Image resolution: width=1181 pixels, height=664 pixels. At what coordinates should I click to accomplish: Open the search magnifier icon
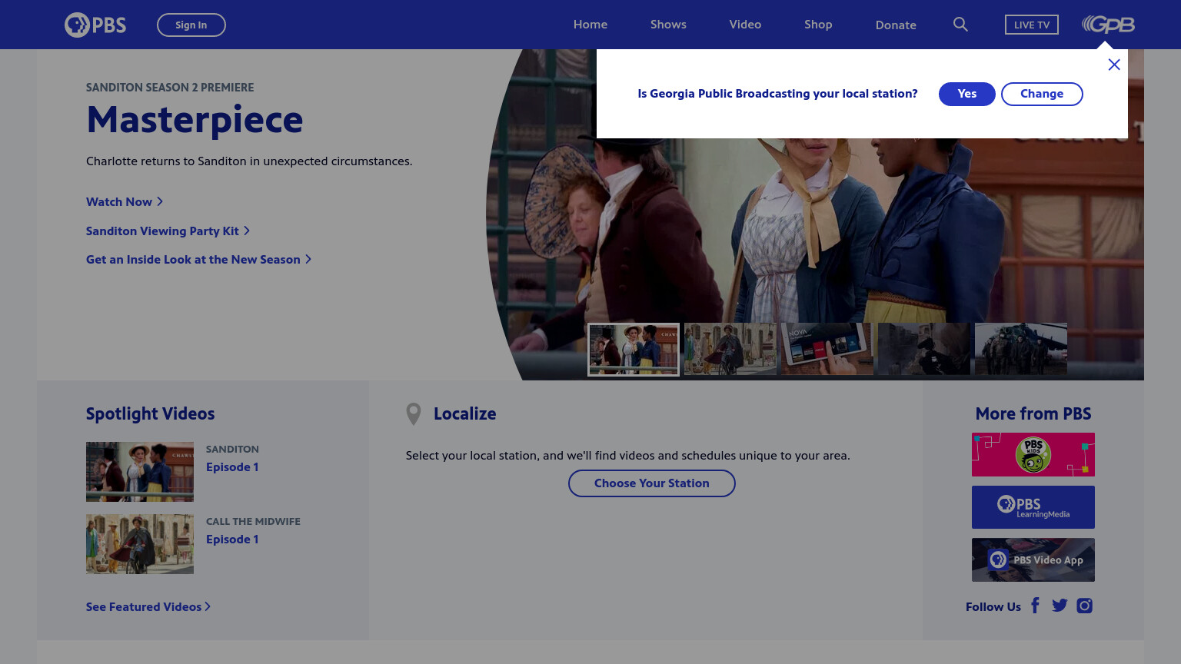(960, 25)
